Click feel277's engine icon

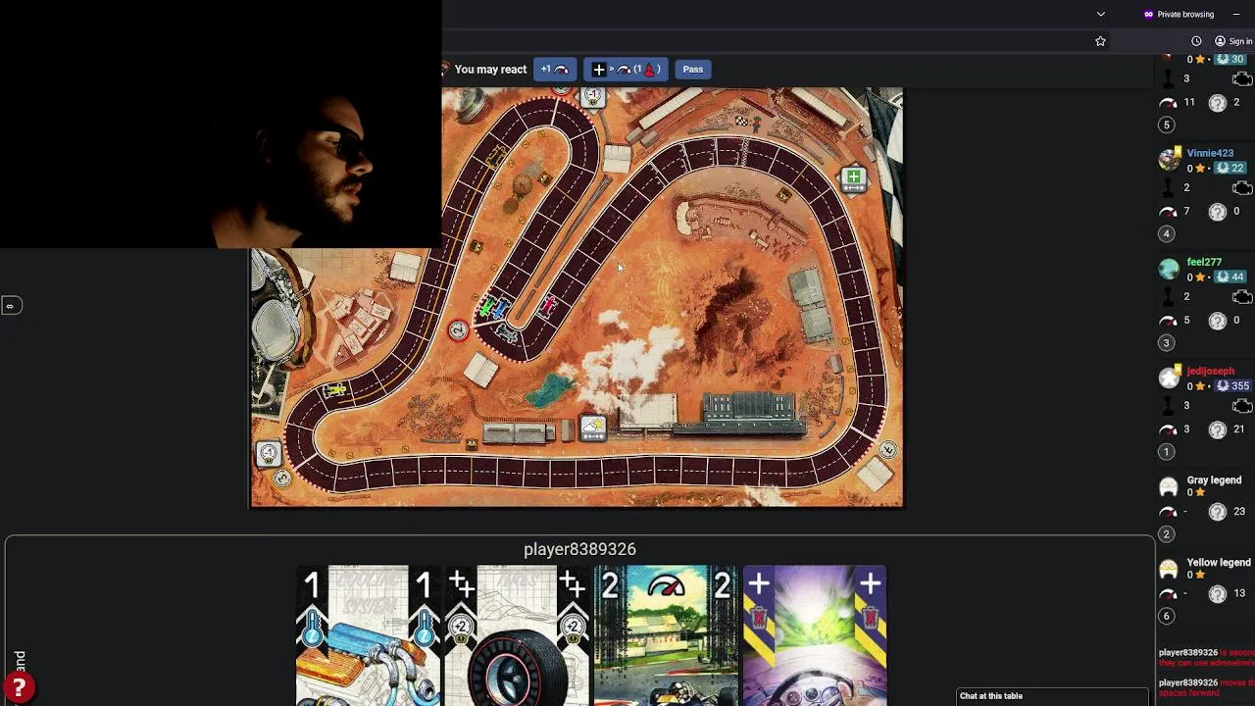coord(1241,296)
